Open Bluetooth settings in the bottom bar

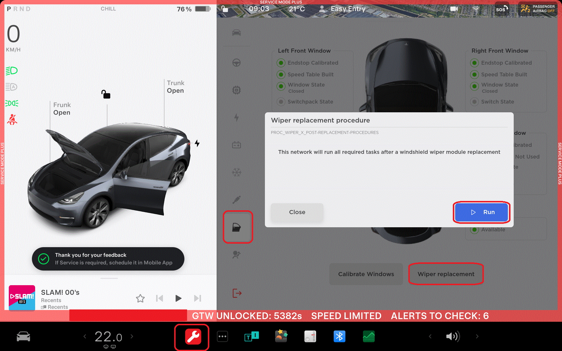(x=339, y=337)
